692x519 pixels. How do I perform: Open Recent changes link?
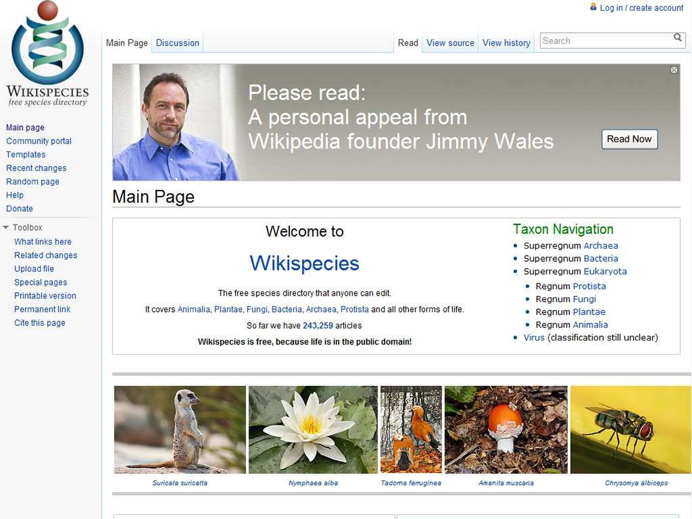[36, 168]
